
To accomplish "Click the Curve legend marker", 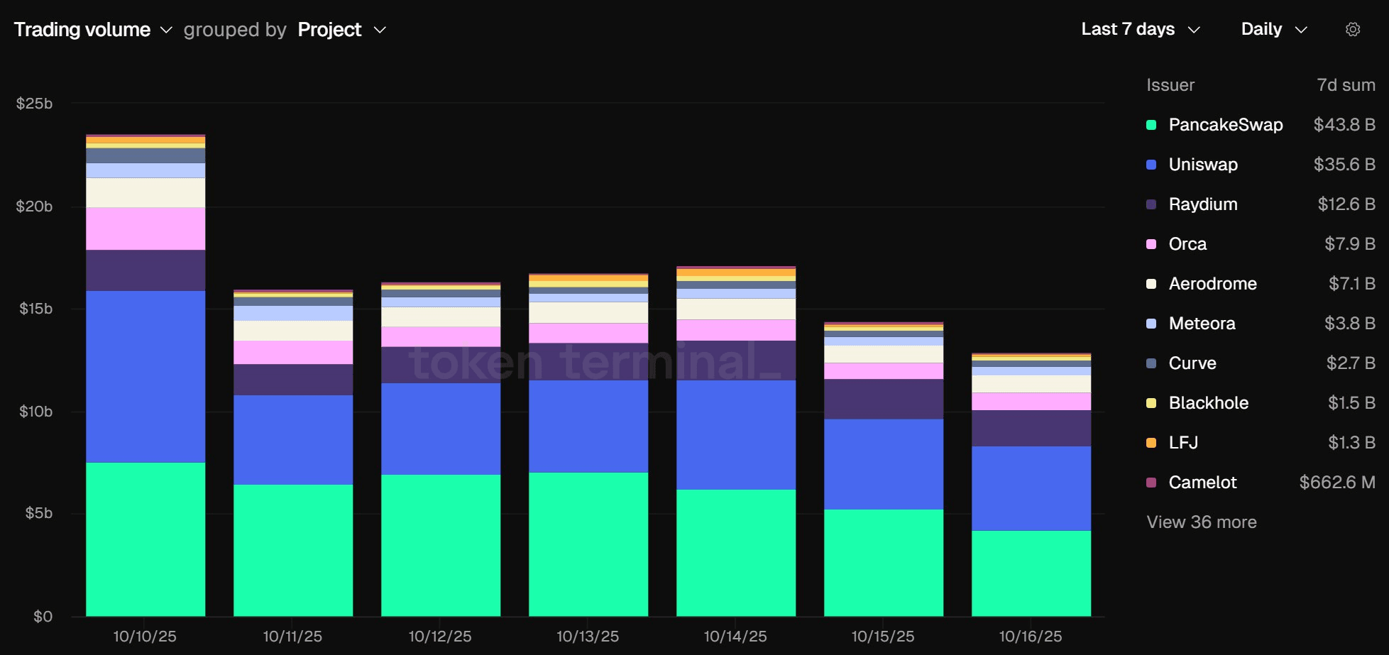I will (x=1151, y=363).
